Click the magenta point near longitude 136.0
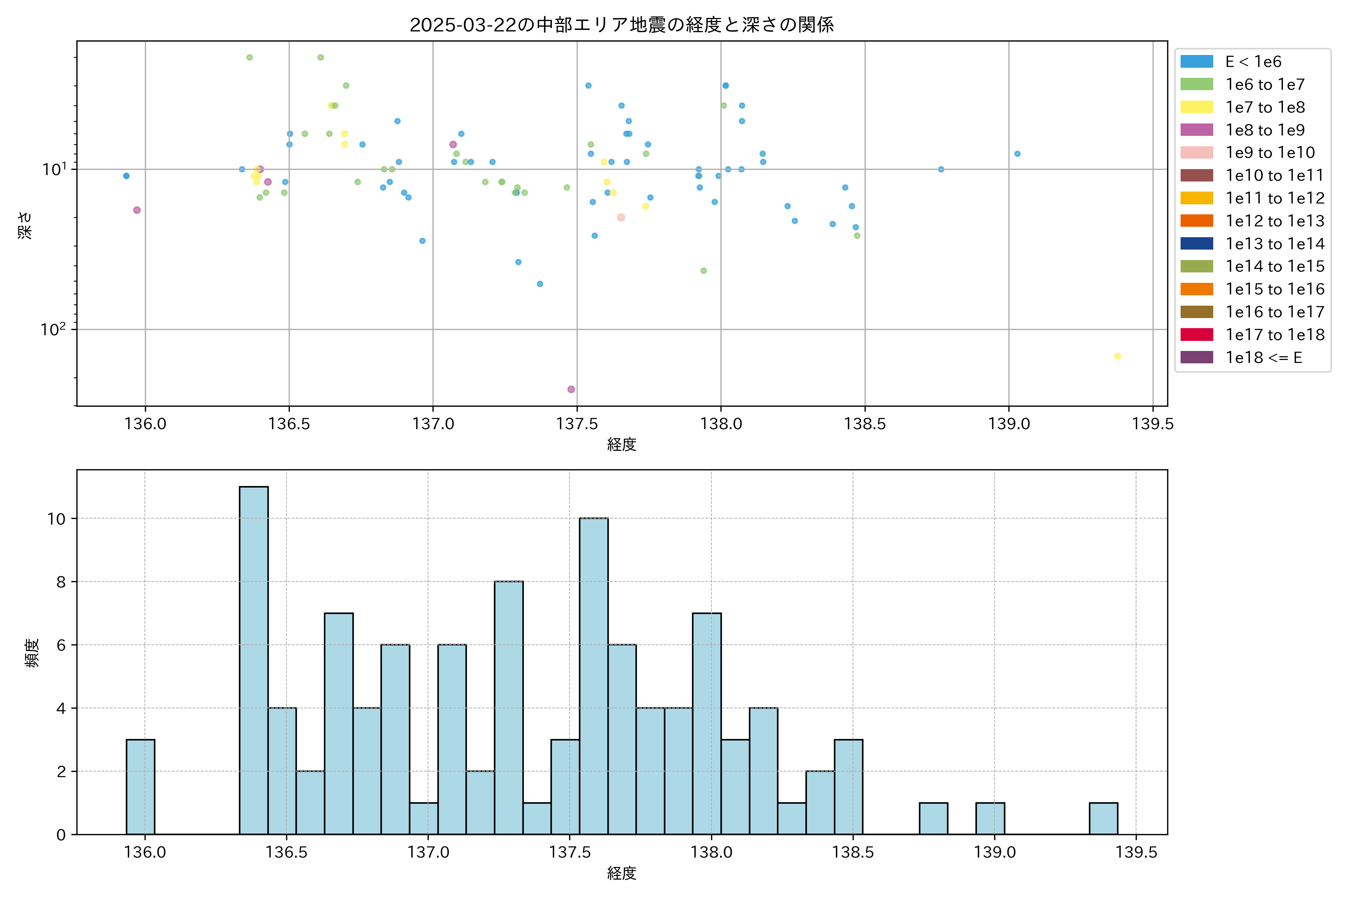The height and width of the screenshot is (898, 1348). [136, 210]
